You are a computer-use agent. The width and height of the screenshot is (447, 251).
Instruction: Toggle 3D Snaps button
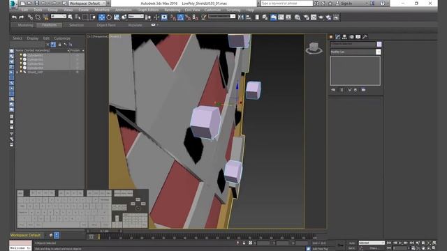click(173, 17)
